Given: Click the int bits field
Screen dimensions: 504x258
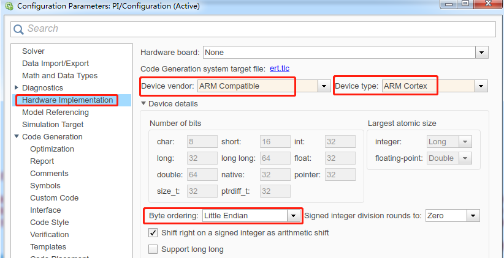Looking at the screenshot, I should pyautogui.click(x=340, y=141).
